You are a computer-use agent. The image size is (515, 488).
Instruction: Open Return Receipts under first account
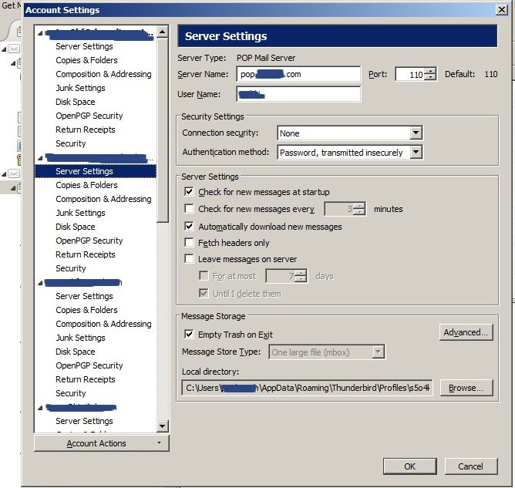pos(86,130)
